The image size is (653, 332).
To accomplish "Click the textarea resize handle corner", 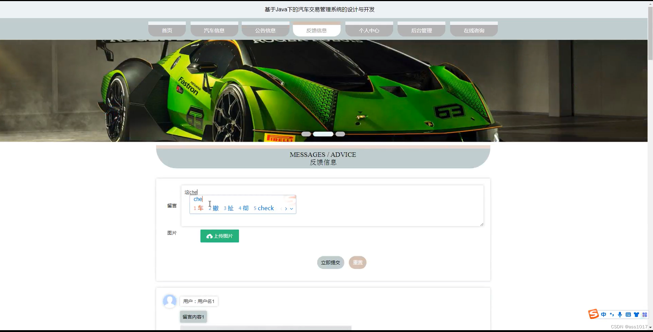I will click(482, 224).
